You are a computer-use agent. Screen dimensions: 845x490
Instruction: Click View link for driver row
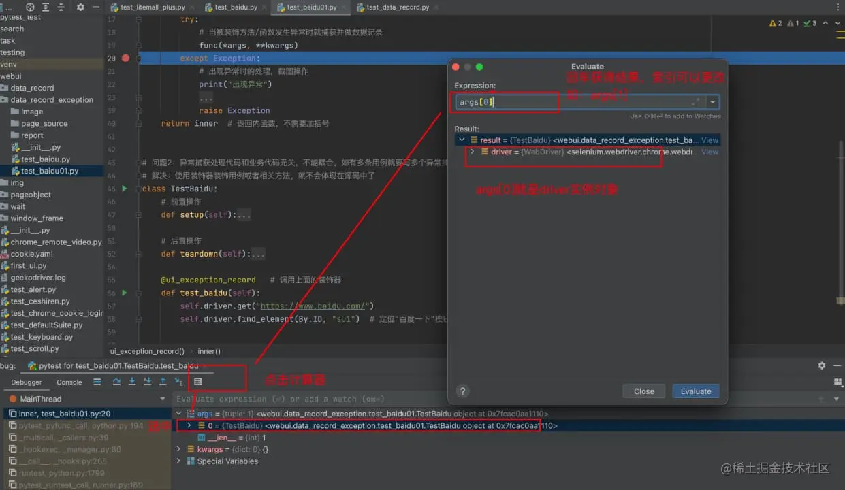coord(710,152)
